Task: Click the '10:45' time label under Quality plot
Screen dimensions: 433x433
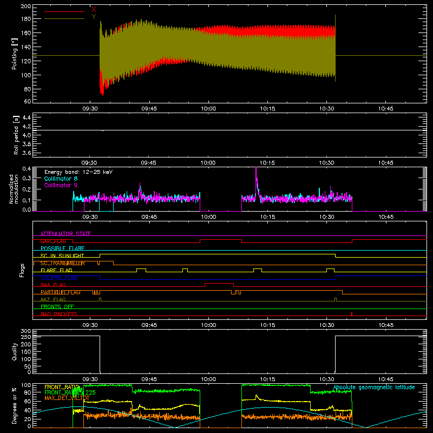Action: coord(386,379)
